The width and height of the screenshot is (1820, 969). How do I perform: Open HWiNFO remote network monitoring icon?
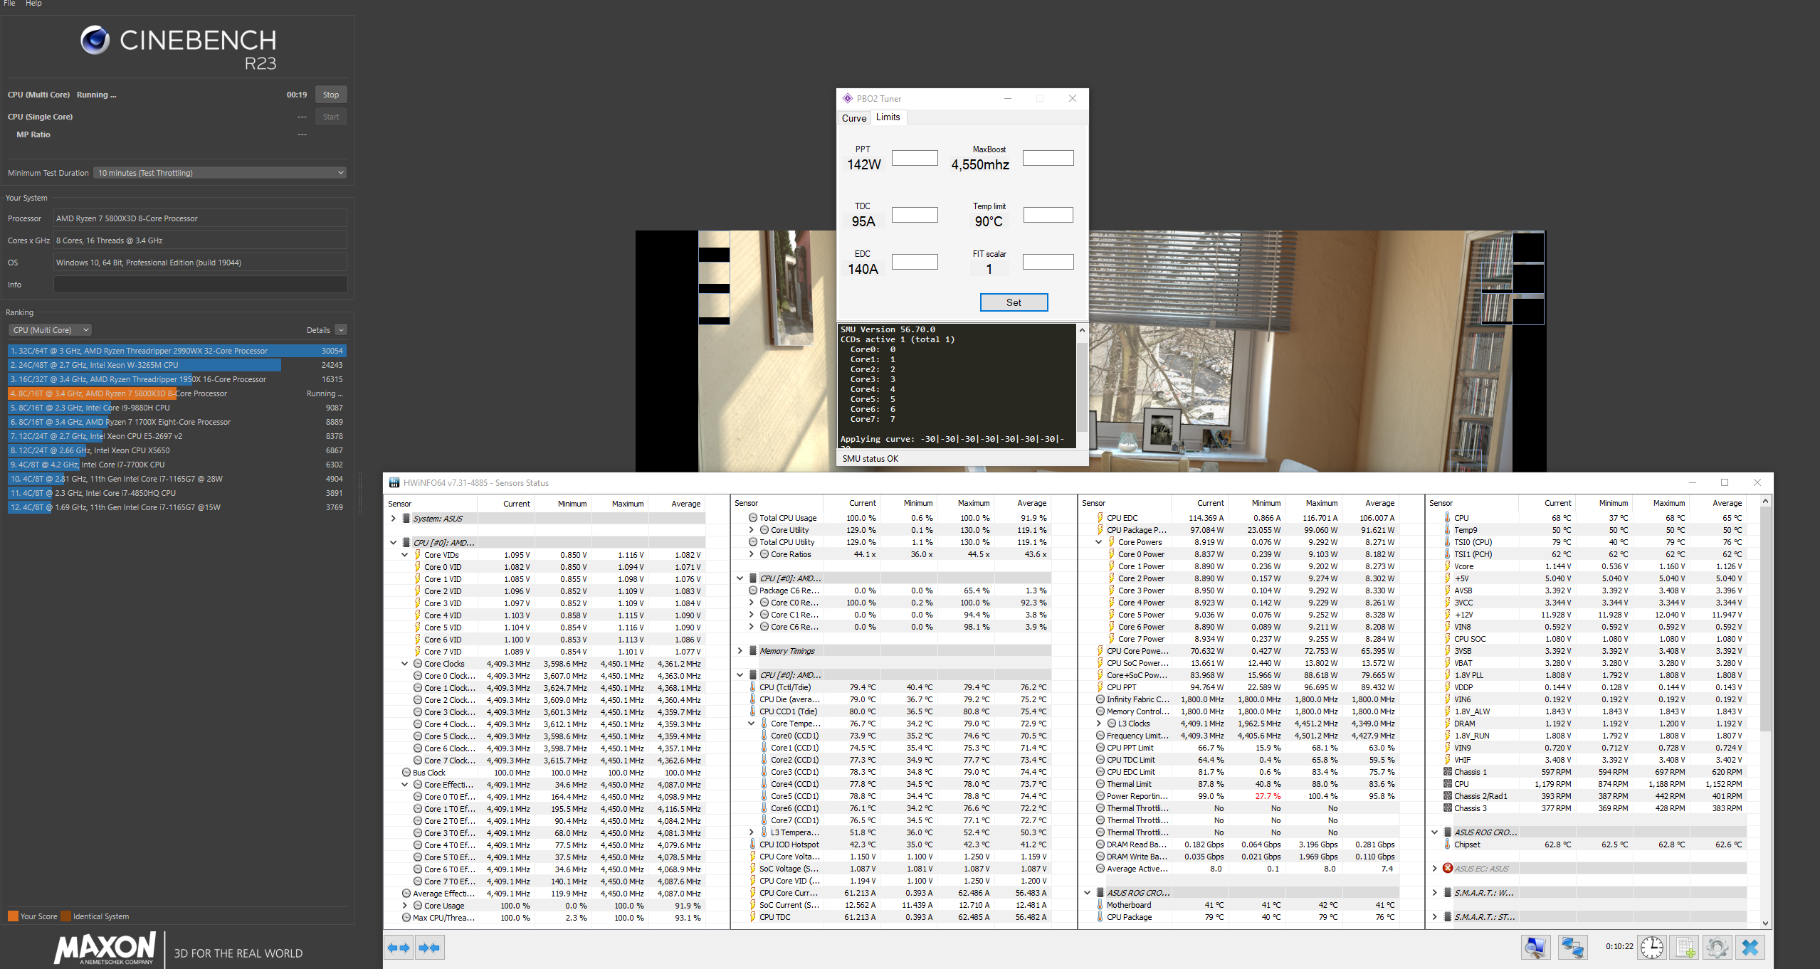point(1572,947)
